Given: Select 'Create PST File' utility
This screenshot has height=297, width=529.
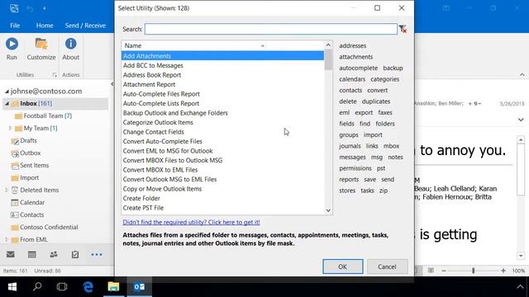Looking at the screenshot, I should 222,208.
